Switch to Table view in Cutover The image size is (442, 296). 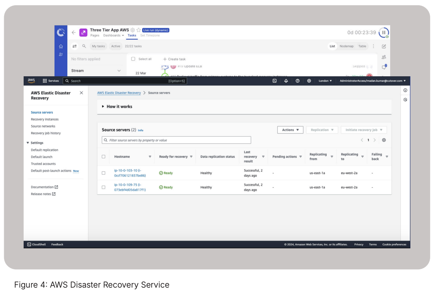pyautogui.click(x=362, y=46)
